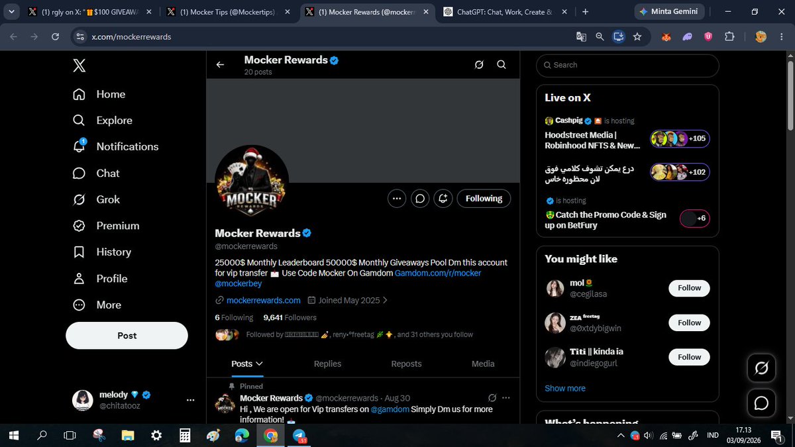Open Gamdom.com/r/mocker link in bio

(x=438, y=273)
